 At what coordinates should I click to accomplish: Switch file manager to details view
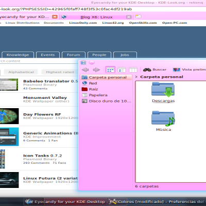click(122, 70)
